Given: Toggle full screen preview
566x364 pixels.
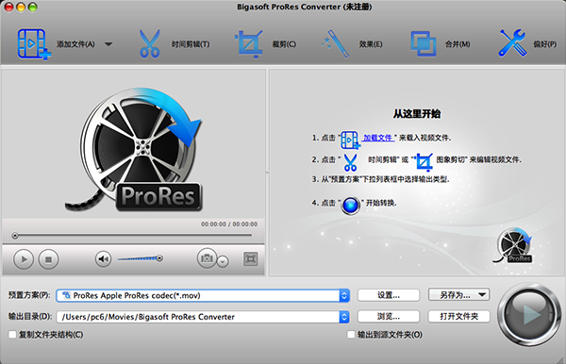Looking at the screenshot, I should 251,258.
